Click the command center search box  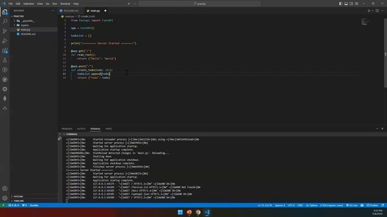point(200,4)
